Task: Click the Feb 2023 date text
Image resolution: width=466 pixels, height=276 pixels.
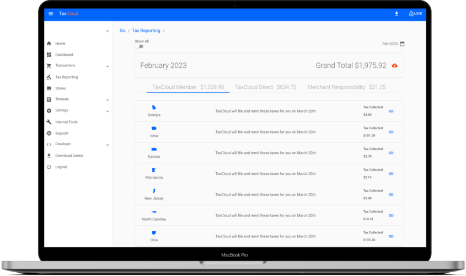Action: 390,44
